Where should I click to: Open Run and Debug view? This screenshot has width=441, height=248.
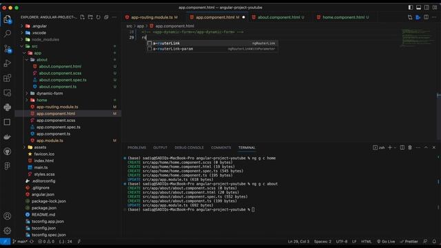[x=8, y=63]
